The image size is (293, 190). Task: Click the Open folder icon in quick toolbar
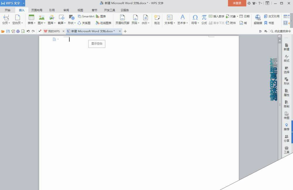click(x=3, y=31)
